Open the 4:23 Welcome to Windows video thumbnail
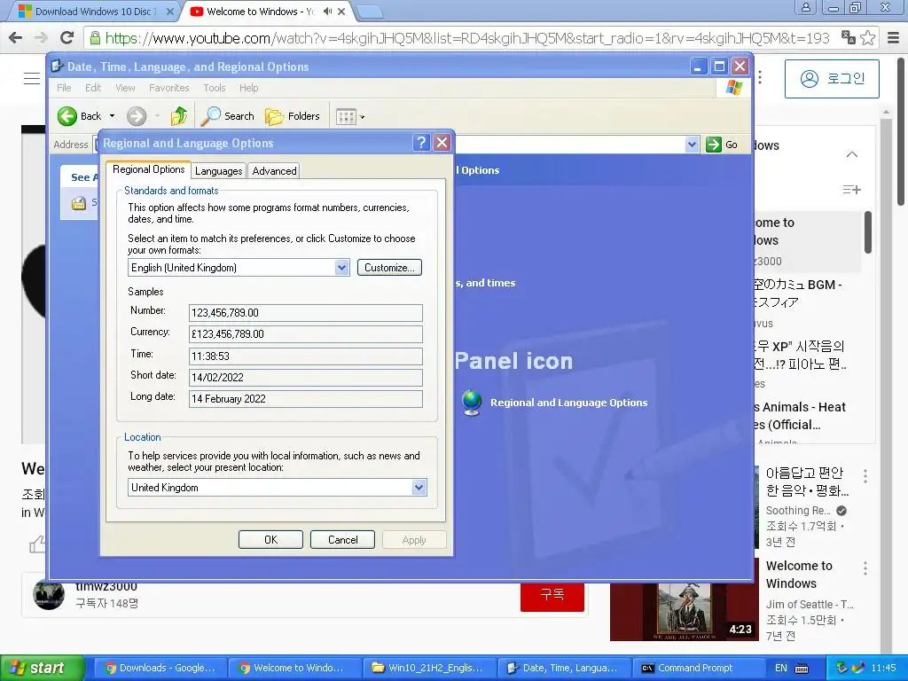This screenshot has height=681, width=908. 684,611
